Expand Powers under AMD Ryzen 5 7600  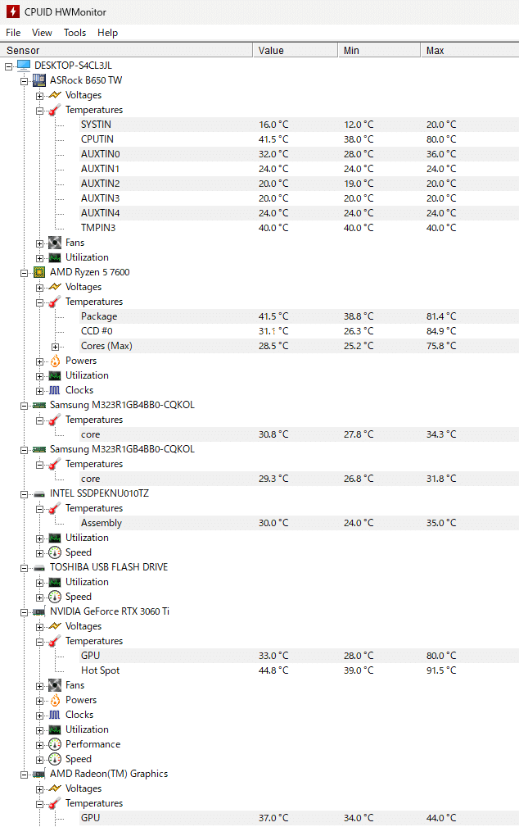point(39,361)
